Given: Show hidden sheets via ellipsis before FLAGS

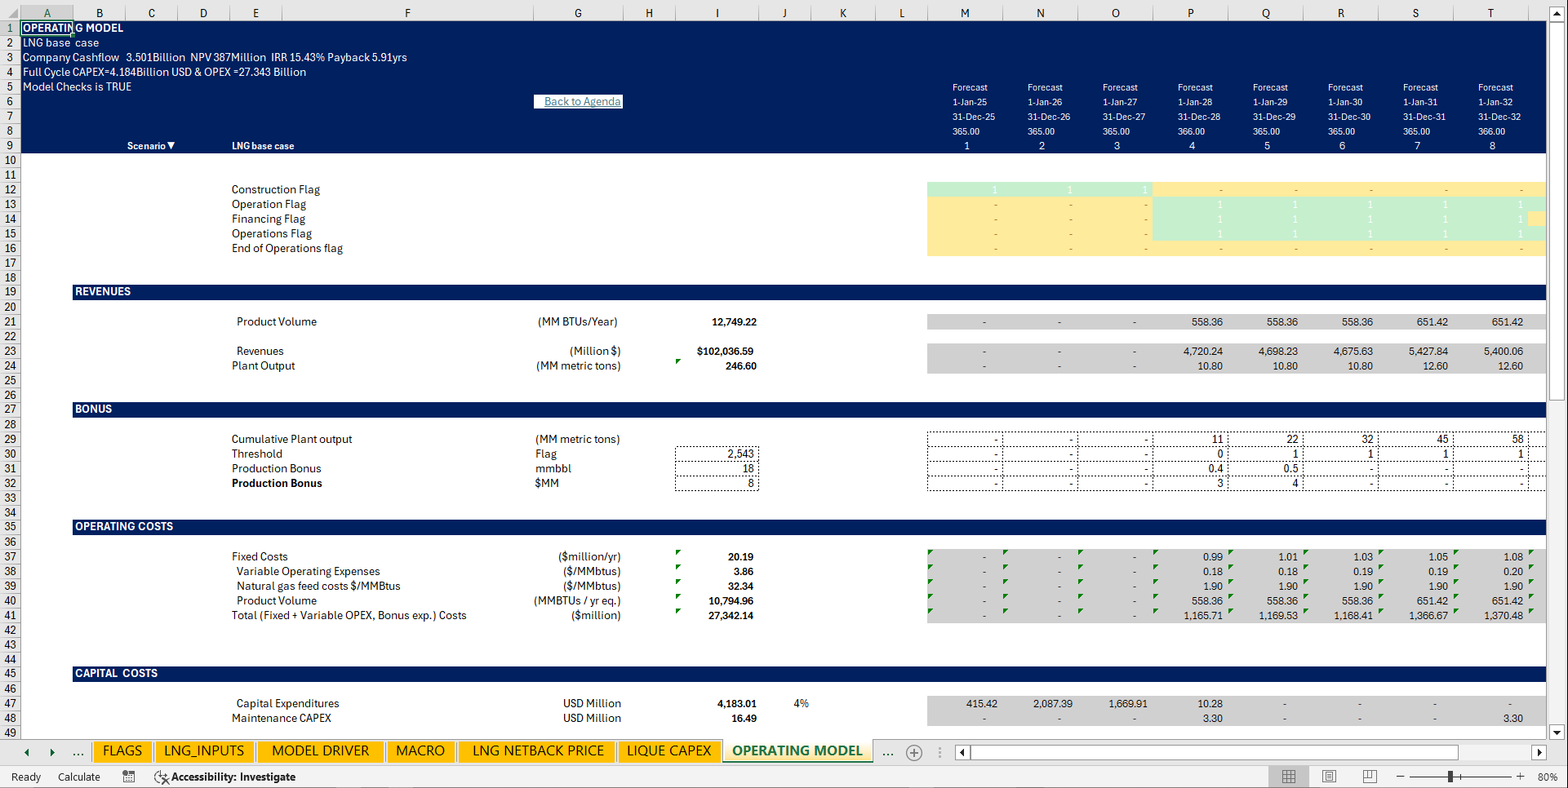Looking at the screenshot, I should pyautogui.click(x=78, y=751).
